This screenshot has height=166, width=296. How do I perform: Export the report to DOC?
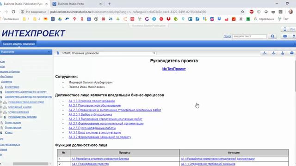[x=265, y=53]
